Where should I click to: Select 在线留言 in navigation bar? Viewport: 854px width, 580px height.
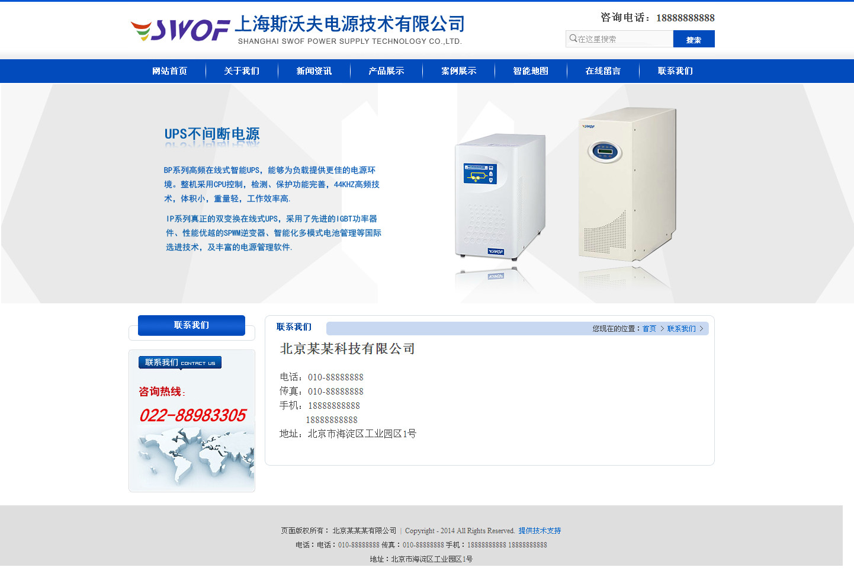[603, 71]
